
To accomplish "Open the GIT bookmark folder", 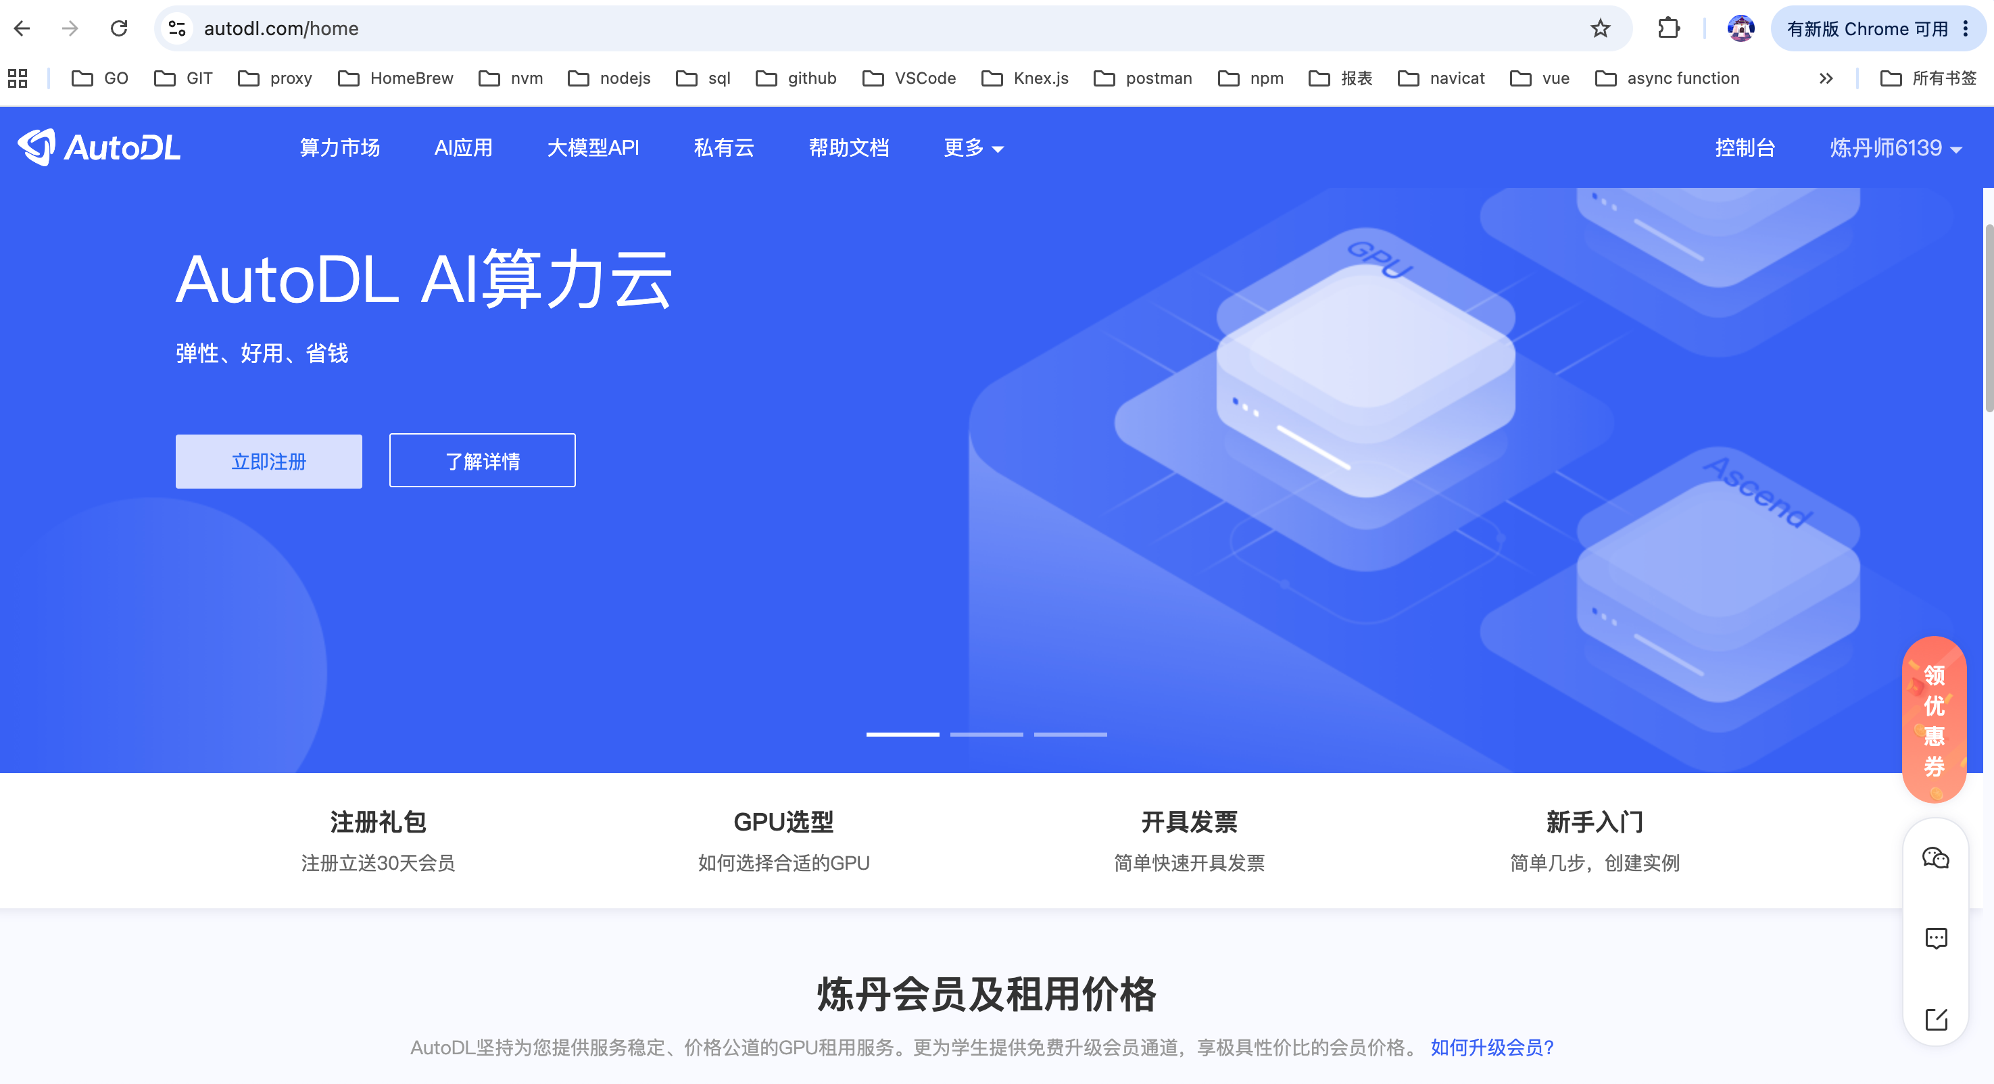I will [x=183, y=78].
